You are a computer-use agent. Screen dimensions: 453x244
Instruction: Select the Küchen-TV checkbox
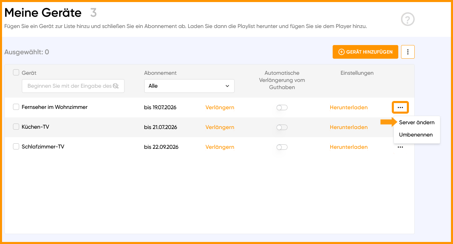point(16,127)
